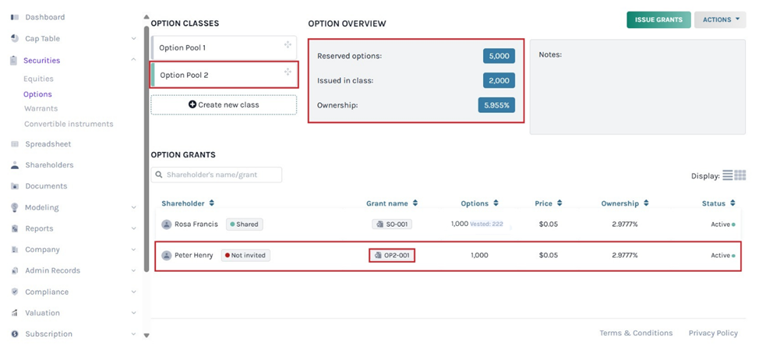Image resolution: width=759 pixels, height=346 pixels.
Task: Click the Cap Table pie icon
Action: coord(15,39)
